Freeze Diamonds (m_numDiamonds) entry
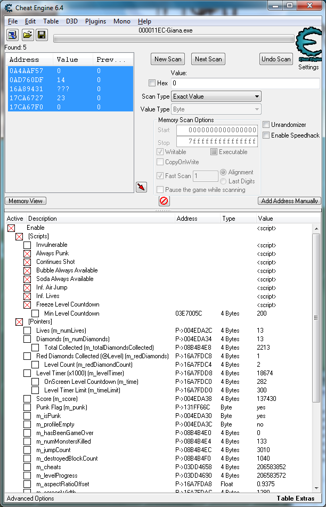 tap(27, 339)
